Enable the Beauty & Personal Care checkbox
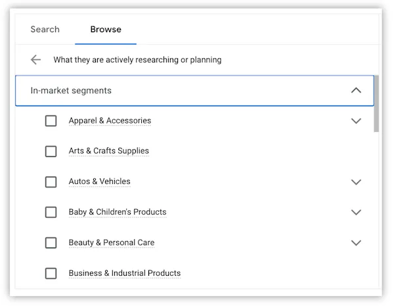 pyautogui.click(x=51, y=243)
